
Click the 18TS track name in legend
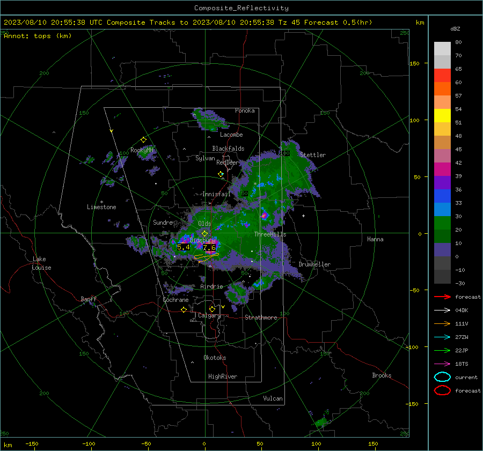[x=462, y=364]
